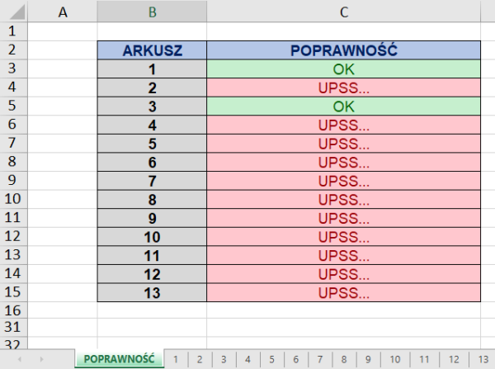Click the UPSS... cell for arkusz 2

tap(343, 88)
